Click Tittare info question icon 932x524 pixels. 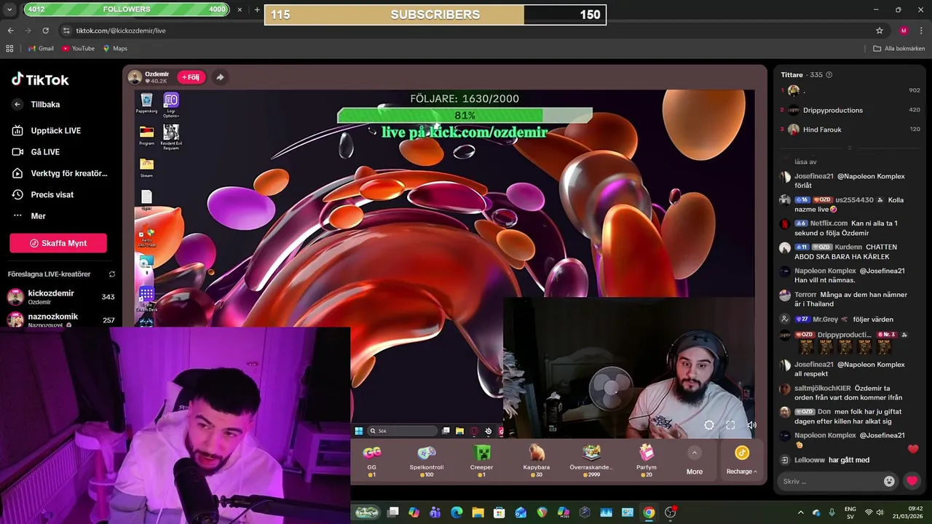pyautogui.click(x=829, y=75)
